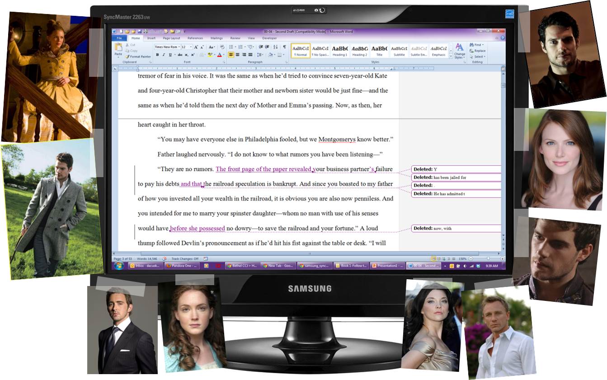Open the font name dropdown
The height and width of the screenshot is (380, 607).
pos(179,47)
